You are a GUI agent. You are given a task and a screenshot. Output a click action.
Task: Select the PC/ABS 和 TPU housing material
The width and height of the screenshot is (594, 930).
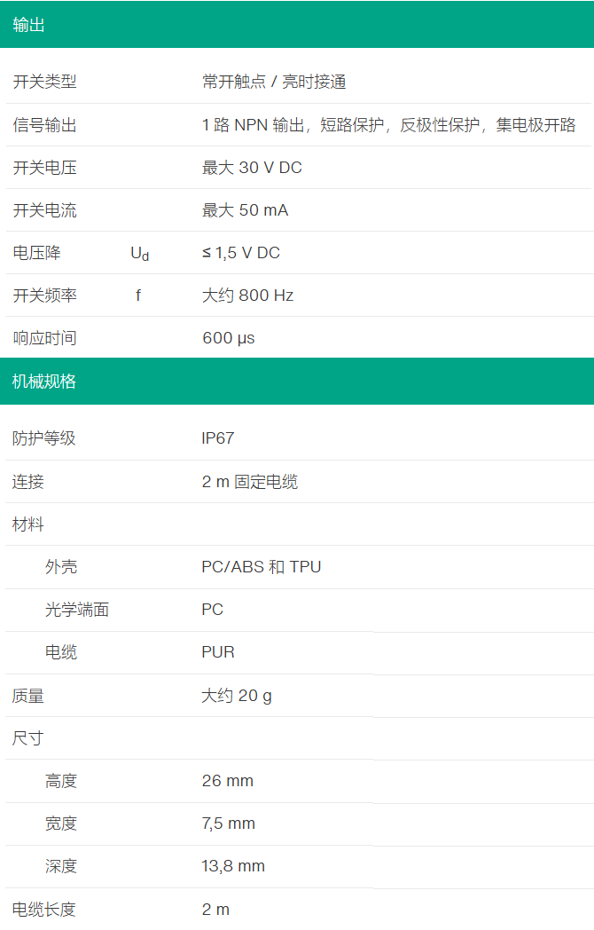pos(261,567)
